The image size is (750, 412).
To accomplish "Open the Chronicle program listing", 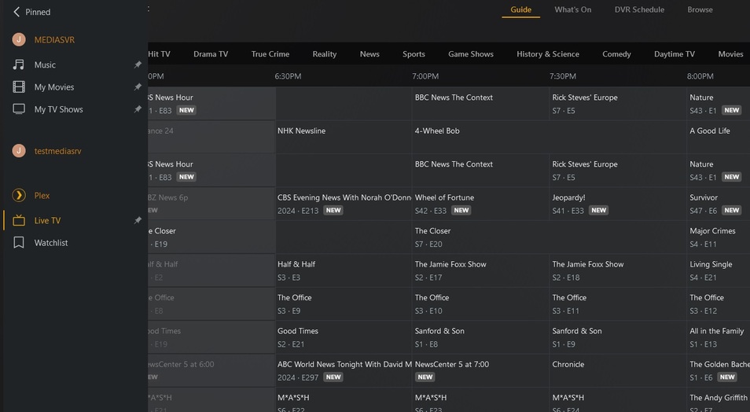I will [x=618, y=370].
